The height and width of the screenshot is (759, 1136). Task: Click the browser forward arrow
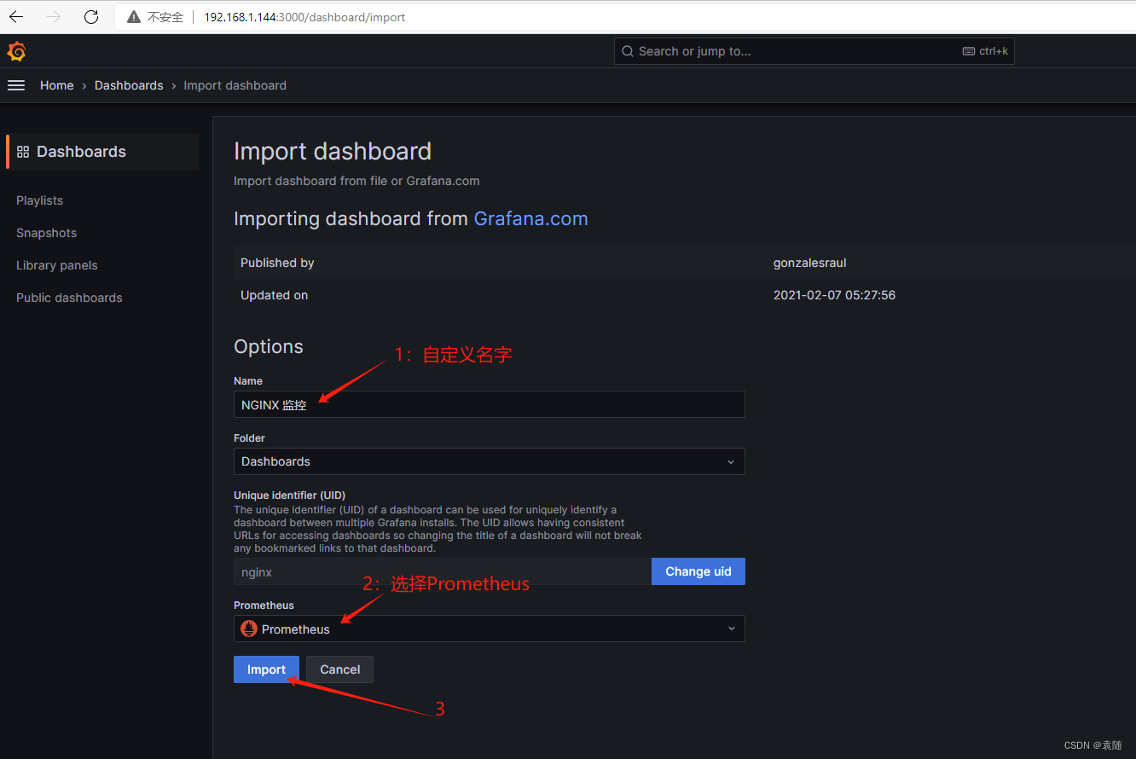(54, 17)
